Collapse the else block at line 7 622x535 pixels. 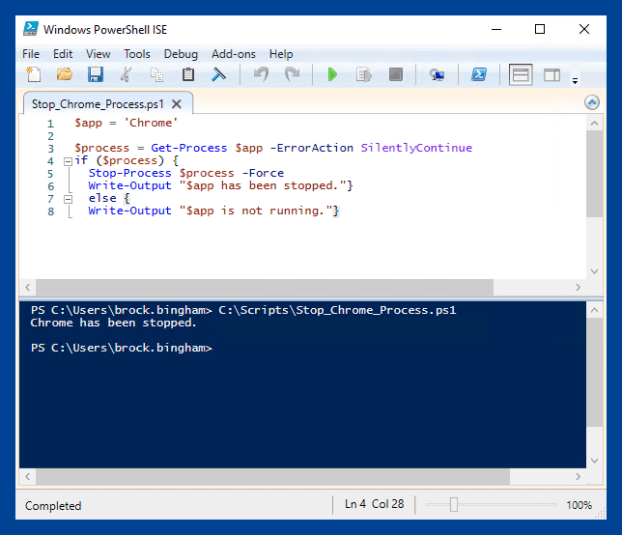(x=68, y=199)
